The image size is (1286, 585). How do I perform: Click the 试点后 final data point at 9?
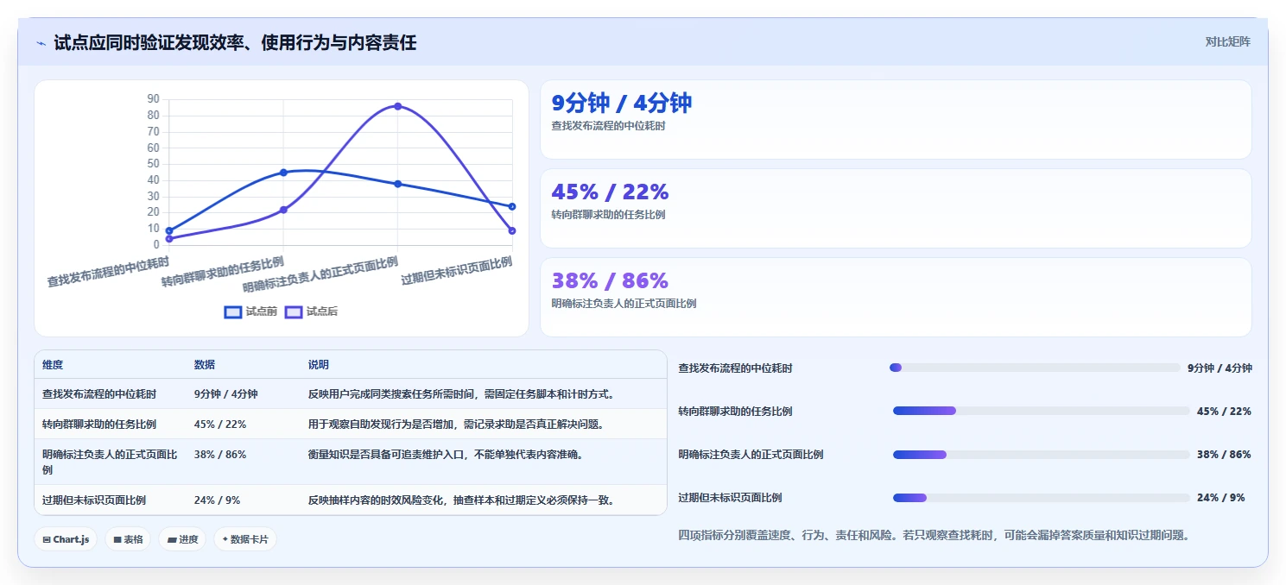[512, 230]
